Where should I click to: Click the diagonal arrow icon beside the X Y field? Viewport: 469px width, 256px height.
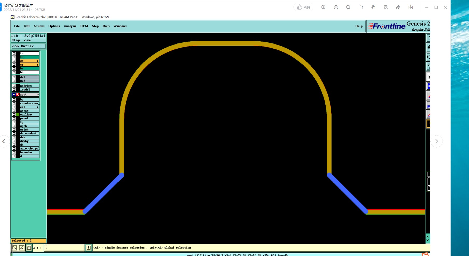coord(14,248)
